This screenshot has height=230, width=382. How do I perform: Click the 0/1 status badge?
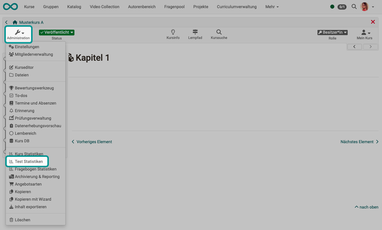pyautogui.click(x=342, y=7)
